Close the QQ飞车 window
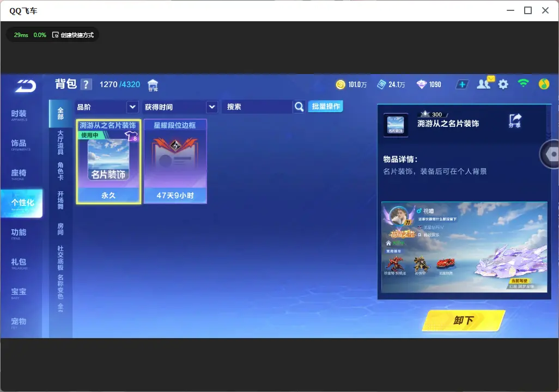 point(545,11)
